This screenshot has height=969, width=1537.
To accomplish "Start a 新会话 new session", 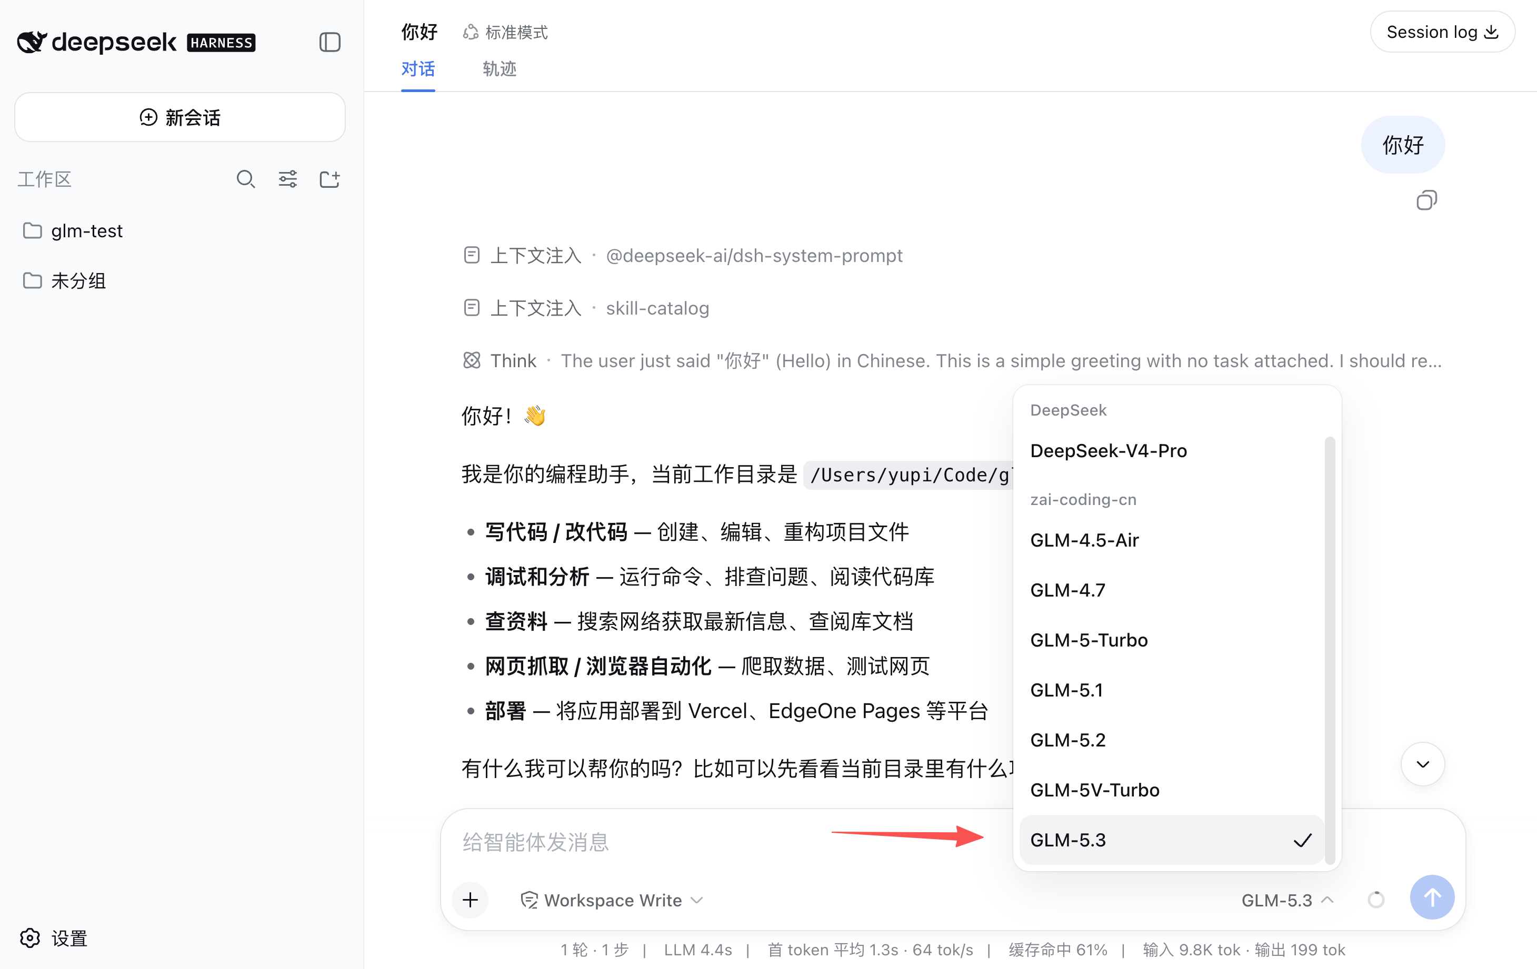I will [180, 117].
